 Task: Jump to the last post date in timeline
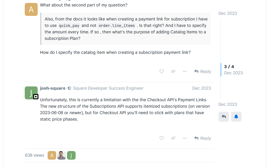pyautogui.click(x=228, y=104)
